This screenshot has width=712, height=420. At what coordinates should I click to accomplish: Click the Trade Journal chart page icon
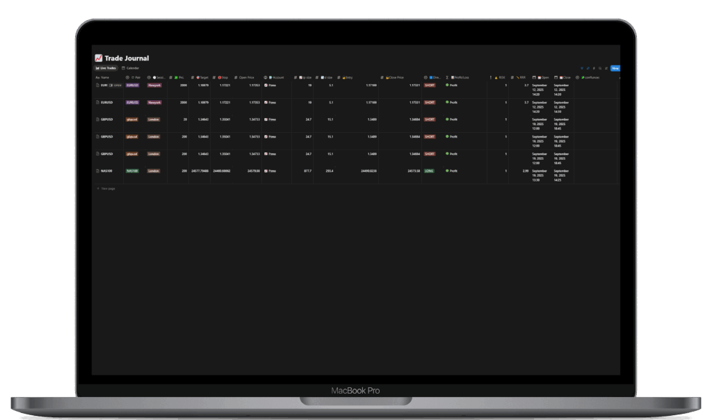click(99, 58)
